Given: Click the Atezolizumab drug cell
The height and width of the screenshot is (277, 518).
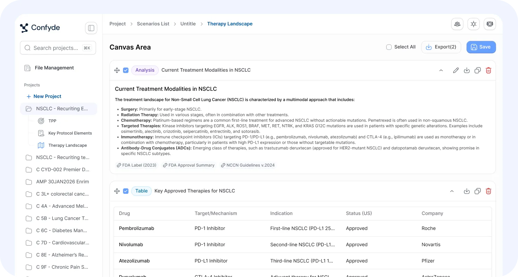Looking at the screenshot, I should 134,261.
